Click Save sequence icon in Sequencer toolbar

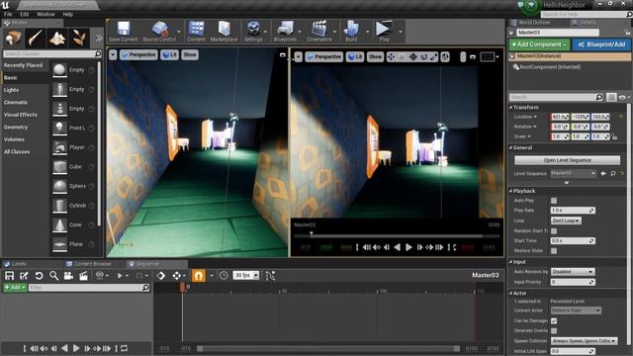point(9,276)
